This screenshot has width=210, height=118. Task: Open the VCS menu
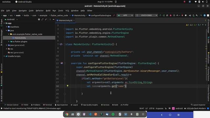point(67,10)
